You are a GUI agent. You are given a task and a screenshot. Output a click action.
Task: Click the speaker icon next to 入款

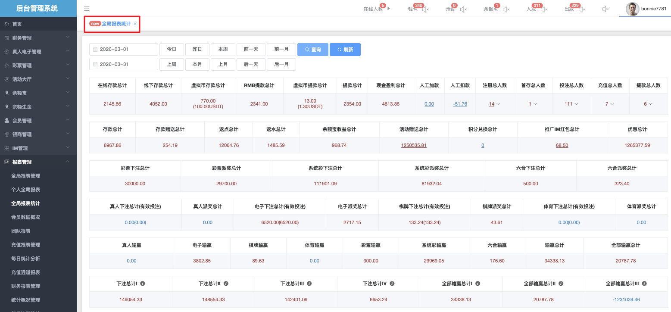pyautogui.click(x=544, y=9)
